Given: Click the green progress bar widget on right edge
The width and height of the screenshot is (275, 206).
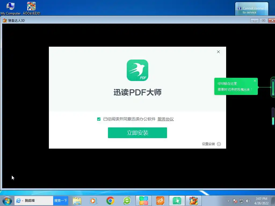Looking at the screenshot, I should tap(273, 116).
